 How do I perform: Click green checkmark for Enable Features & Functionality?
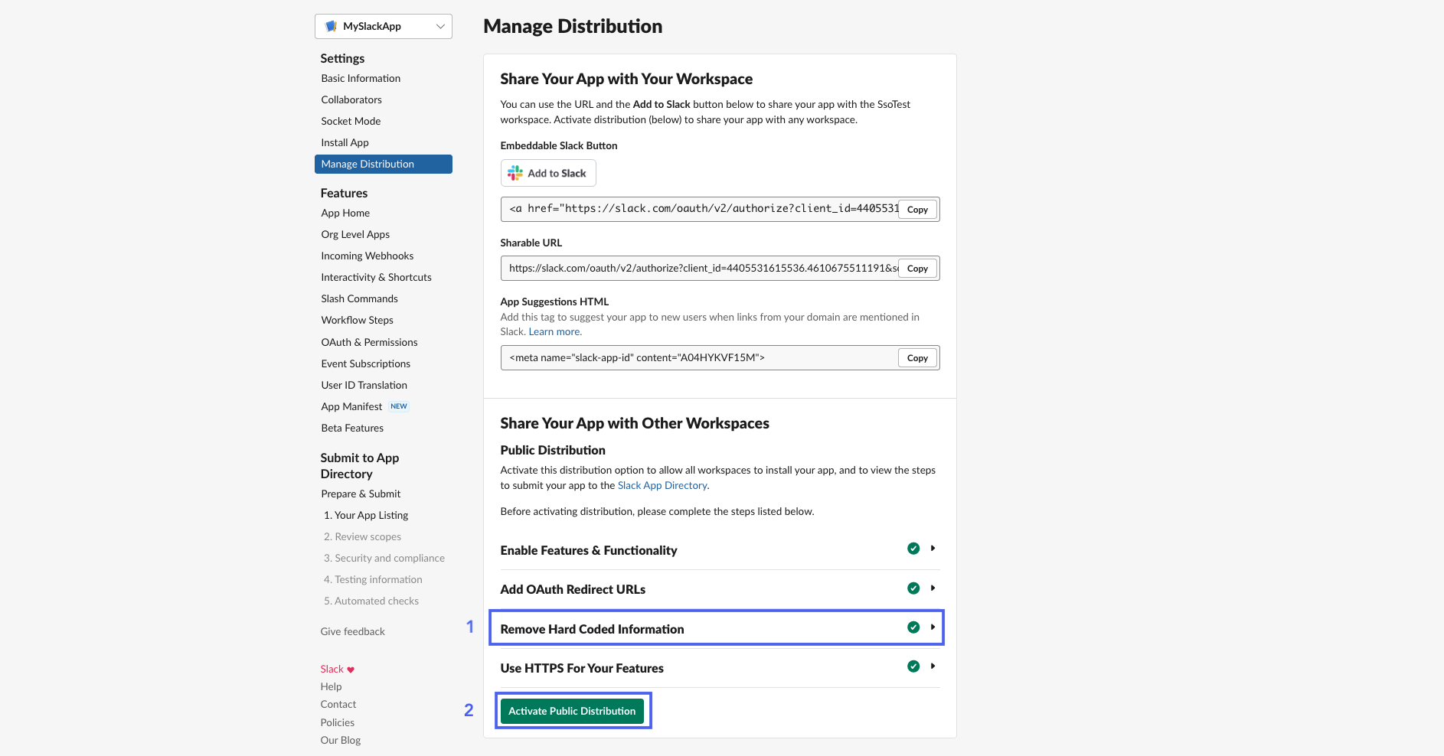click(913, 549)
